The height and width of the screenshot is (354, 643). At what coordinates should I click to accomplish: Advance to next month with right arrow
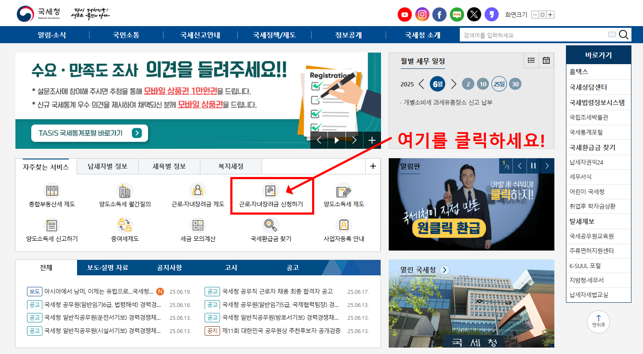[454, 84]
